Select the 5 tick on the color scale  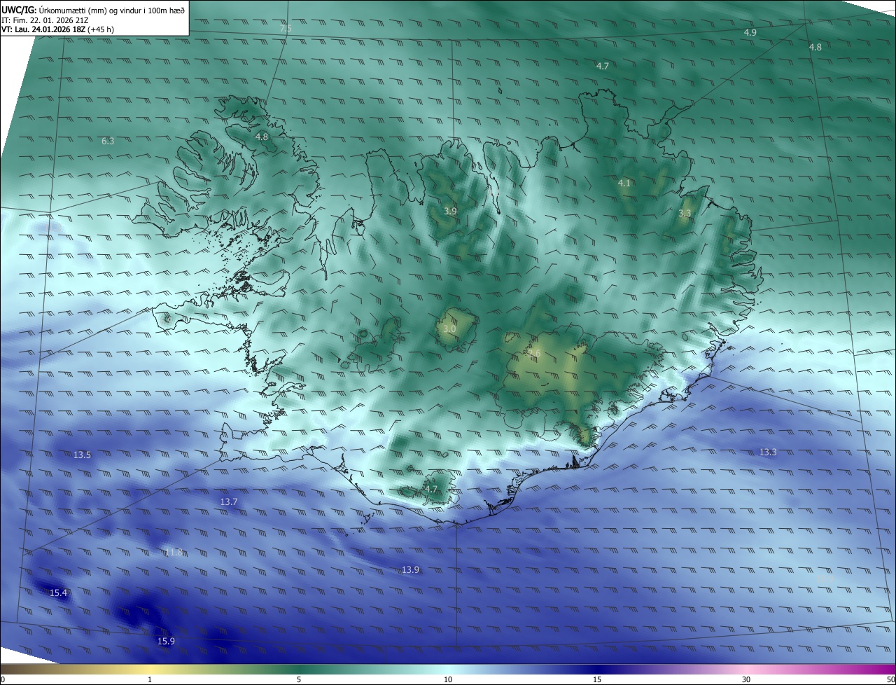[x=299, y=679]
